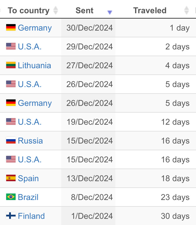Viewport: 196px width, 225px height.
Task: Click the sort arrows beside To country
Action: (x=56, y=11)
